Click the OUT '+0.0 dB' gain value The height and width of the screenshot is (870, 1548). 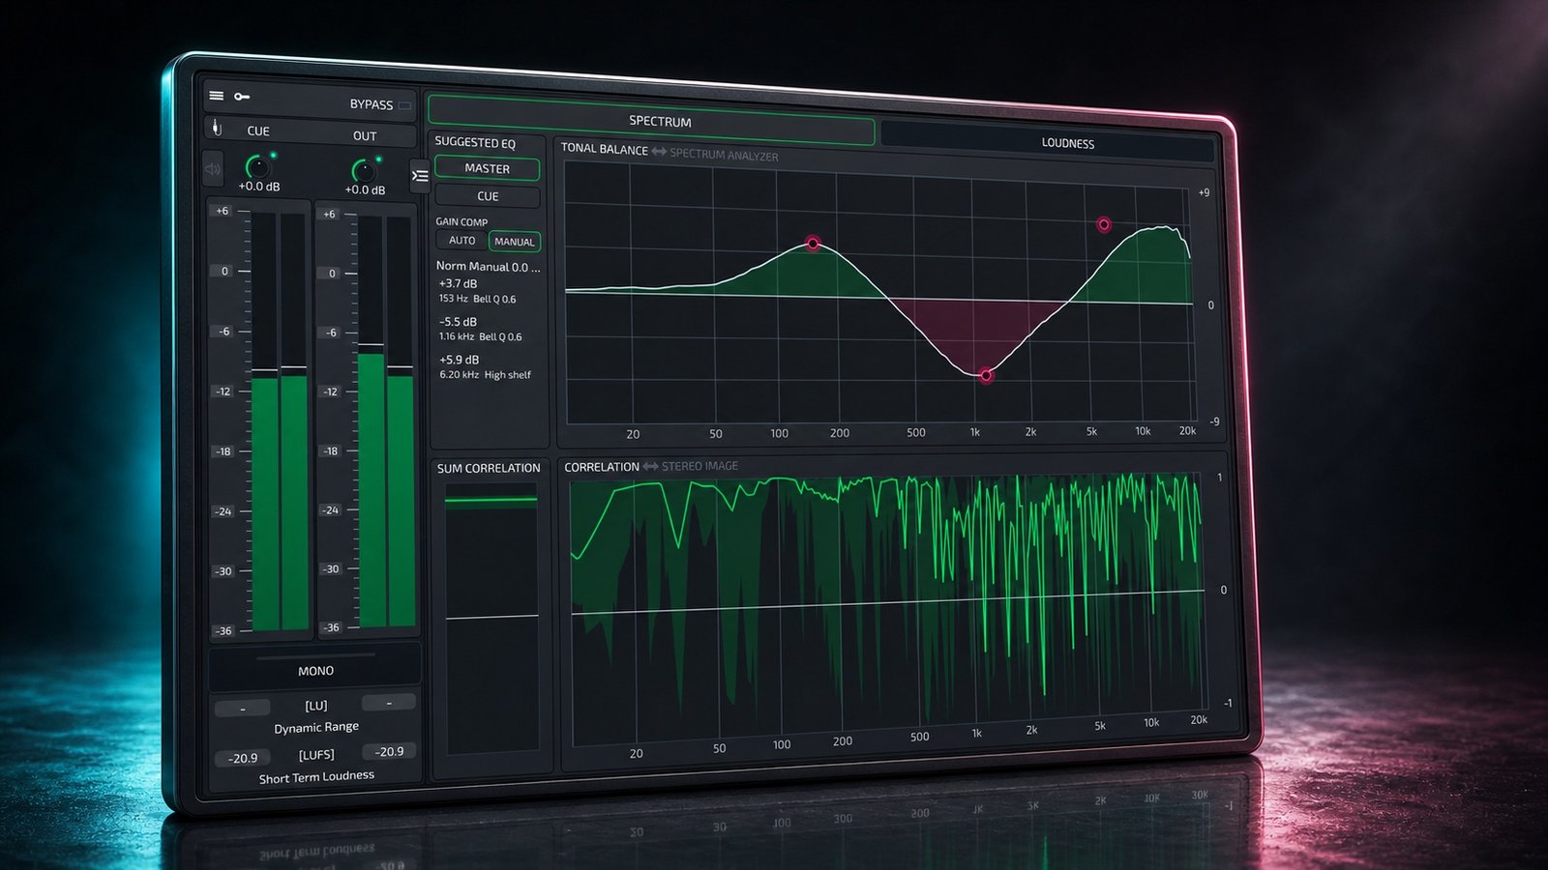tap(365, 190)
